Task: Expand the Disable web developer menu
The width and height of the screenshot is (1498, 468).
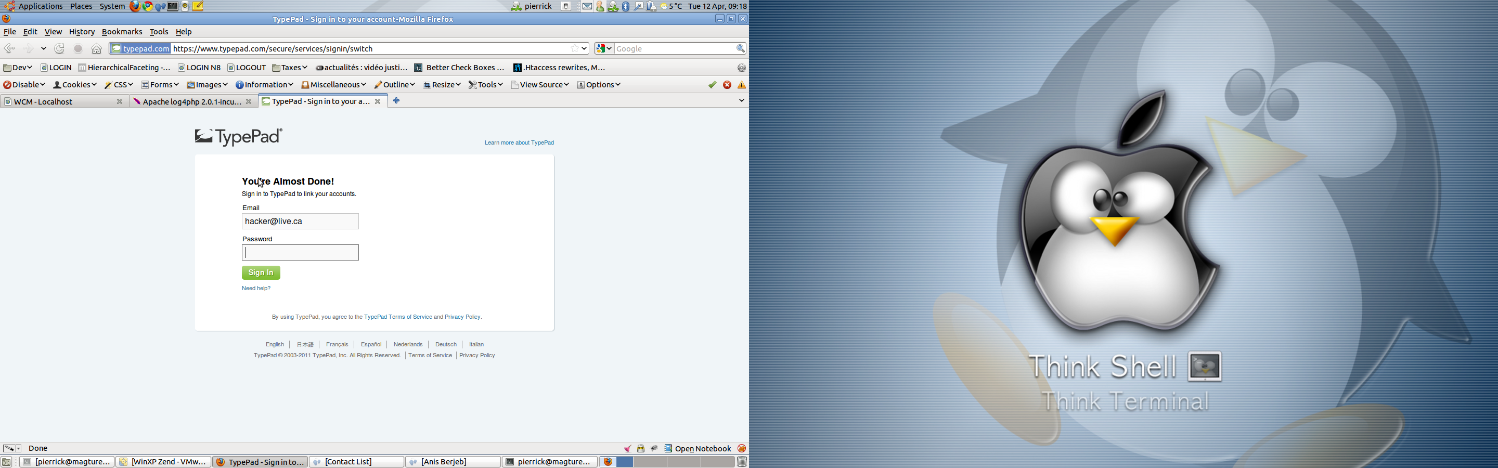Action: click(x=24, y=85)
